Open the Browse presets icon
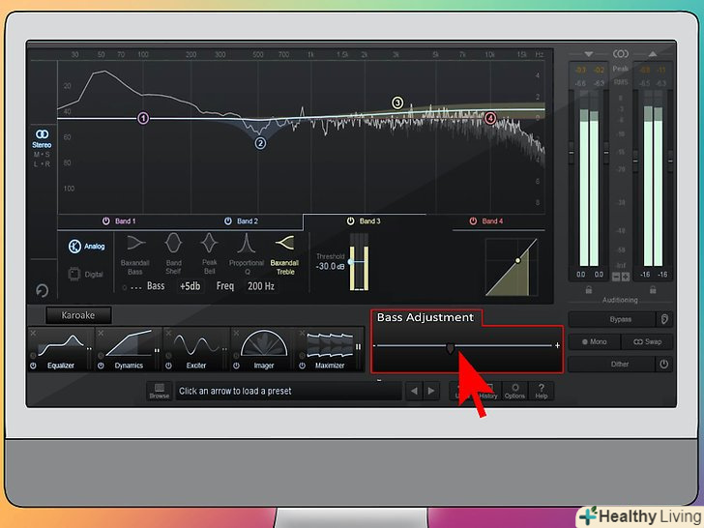 pyautogui.click(x=160, y=390)
